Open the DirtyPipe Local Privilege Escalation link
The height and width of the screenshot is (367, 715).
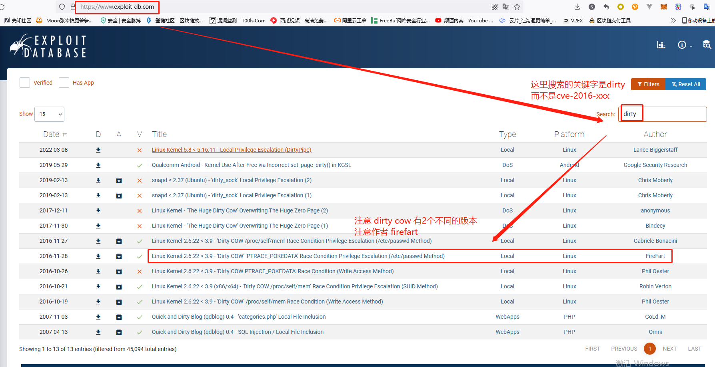click(x=232, y=150)
